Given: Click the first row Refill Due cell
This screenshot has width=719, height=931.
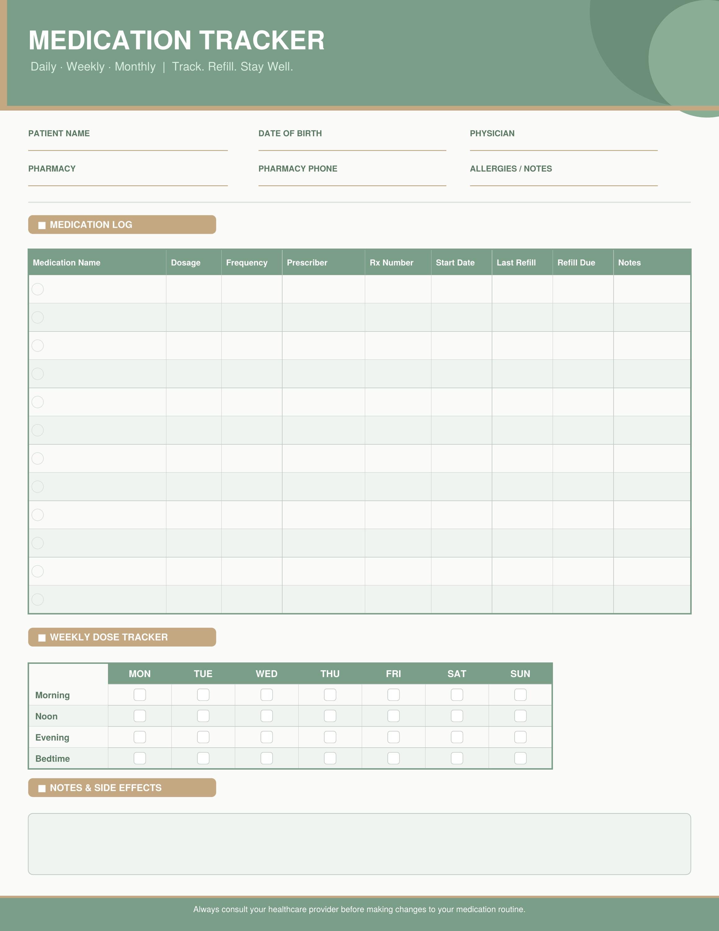Looking at the screenshot, I should (x=583, y=289).
